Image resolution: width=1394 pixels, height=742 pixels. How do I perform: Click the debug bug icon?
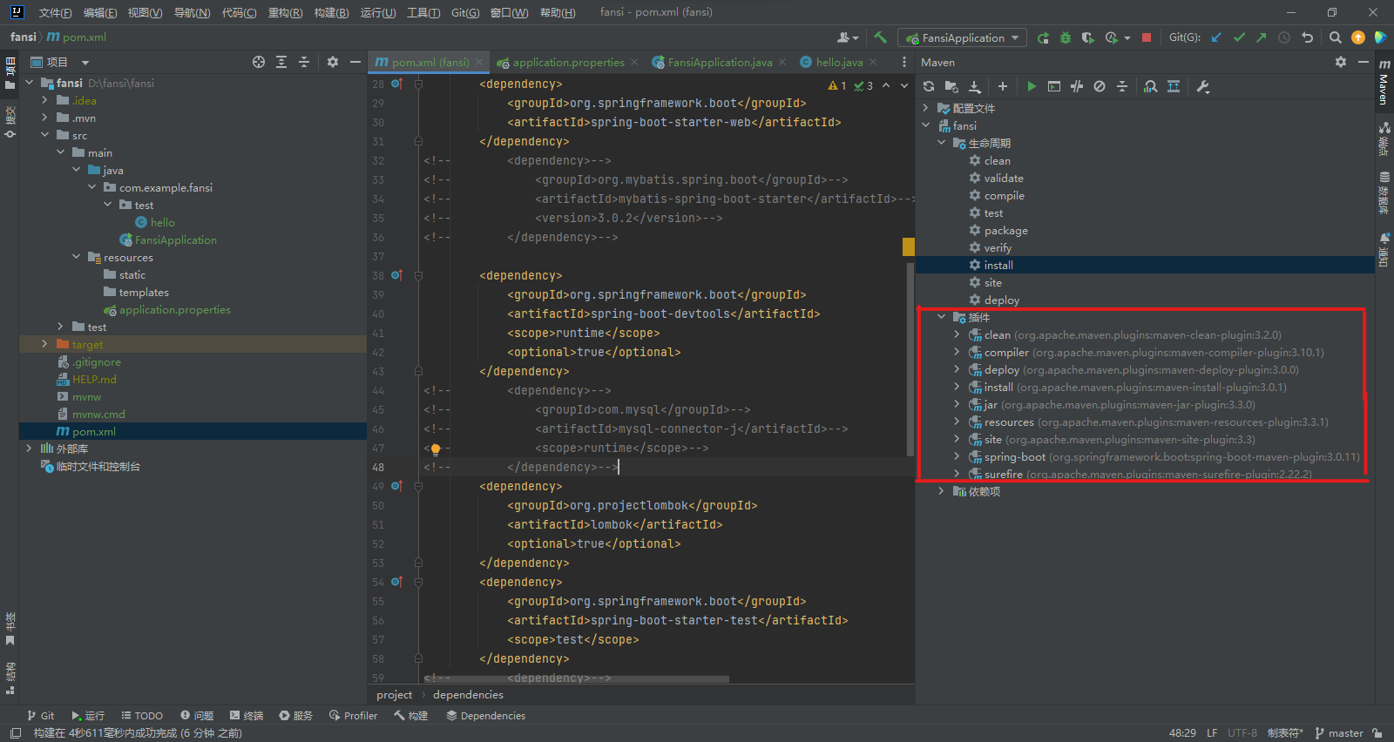pos(1066,37)
